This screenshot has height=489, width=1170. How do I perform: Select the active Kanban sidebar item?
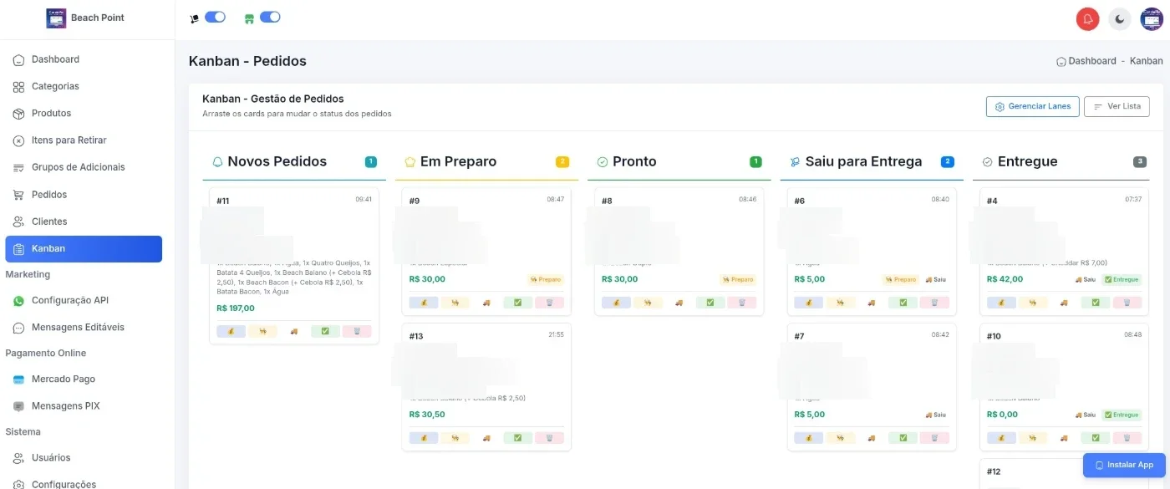click(84, 248)
